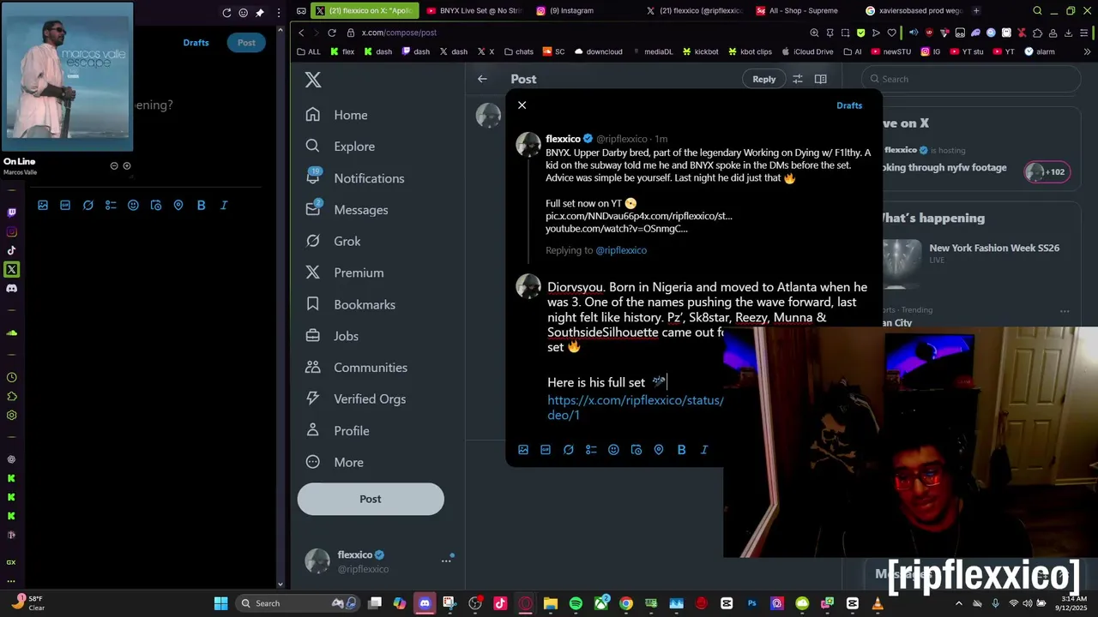Open Spotify from the taskbar
Viewport: 1098px width, 617px height.
576,603
